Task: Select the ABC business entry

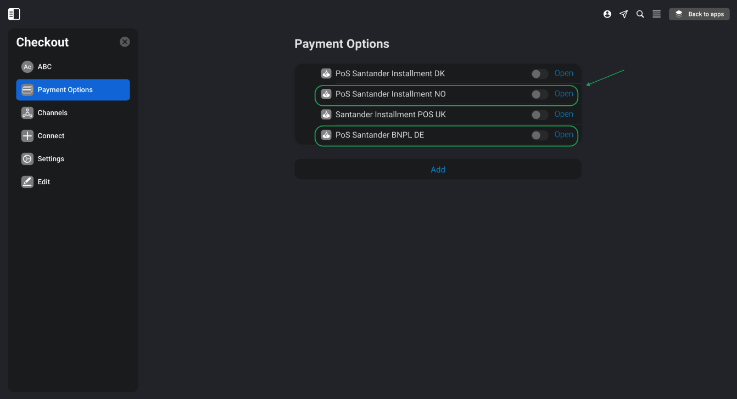Action: pos(73,67)
